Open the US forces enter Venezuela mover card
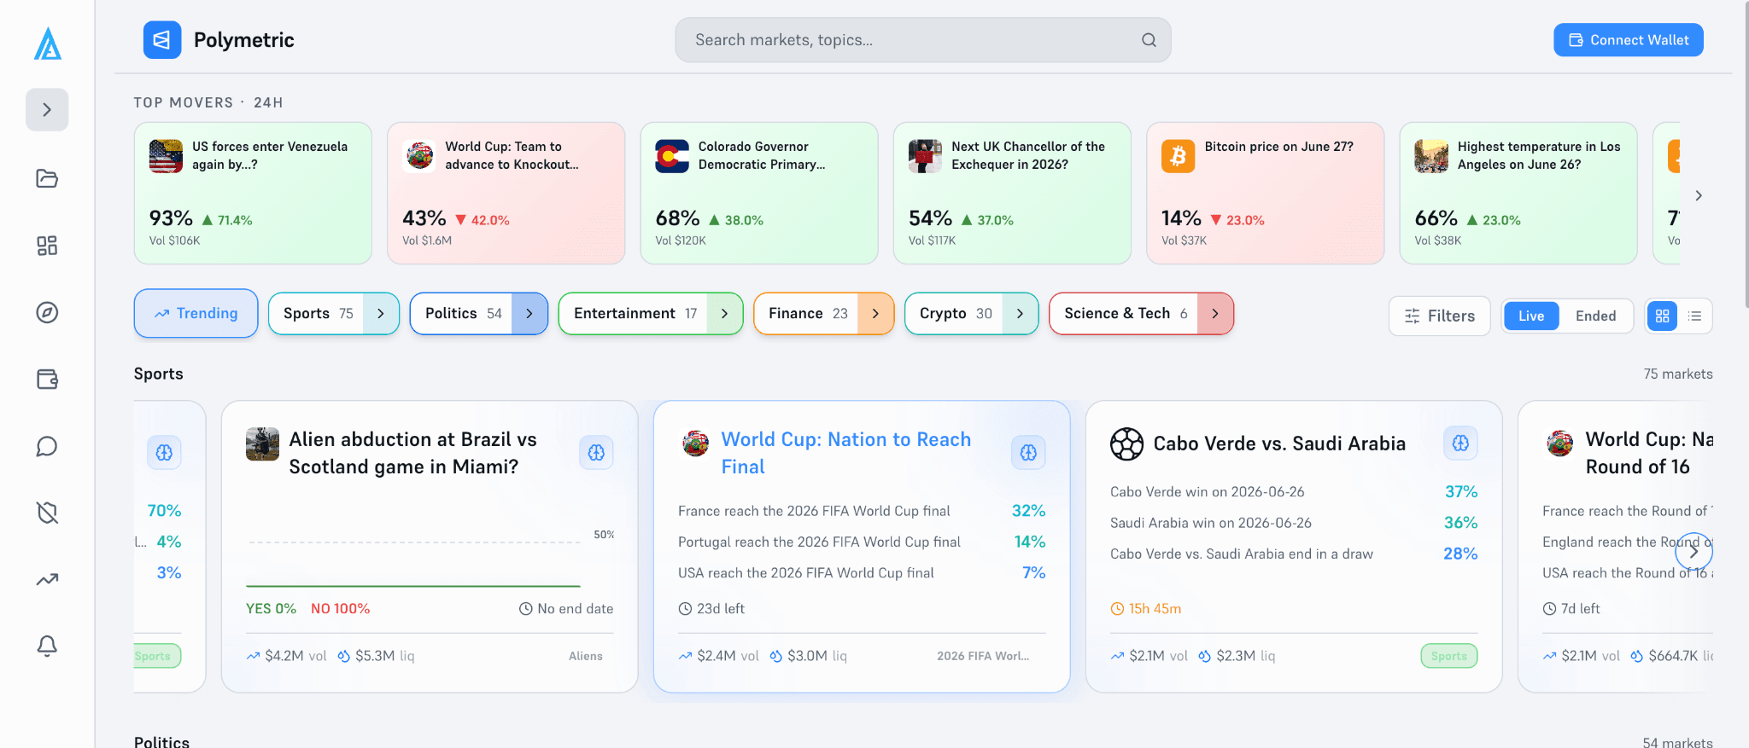Viewport: 1749px width, 748px height. (x=253, y=193)
